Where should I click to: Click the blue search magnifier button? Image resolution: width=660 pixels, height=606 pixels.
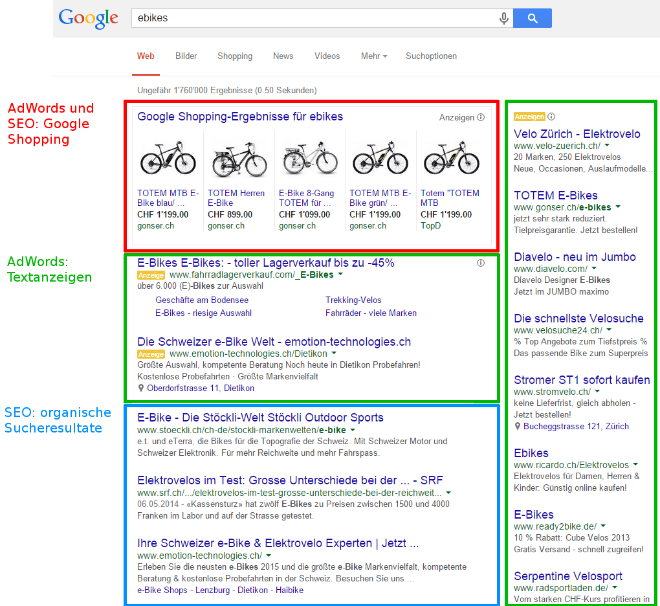[x=533, y=18]
